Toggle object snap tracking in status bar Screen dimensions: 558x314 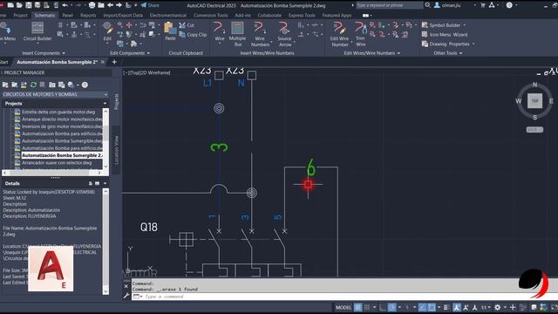pyautogui.click(x=422, y=307)
